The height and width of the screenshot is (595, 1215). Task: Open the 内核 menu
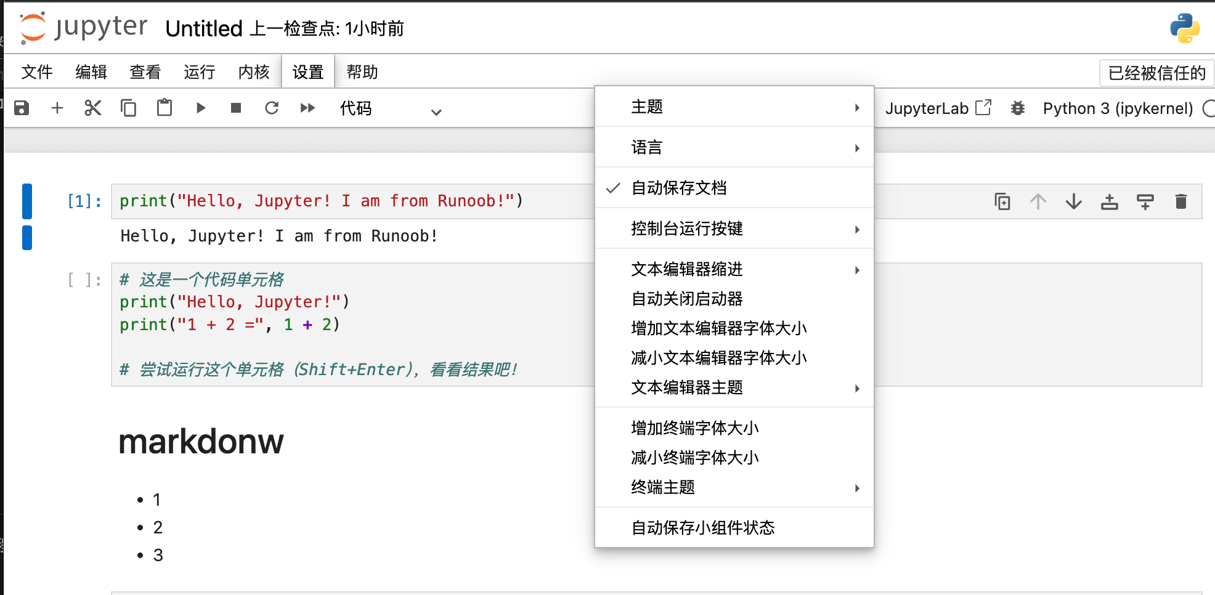tap(254, 72)
